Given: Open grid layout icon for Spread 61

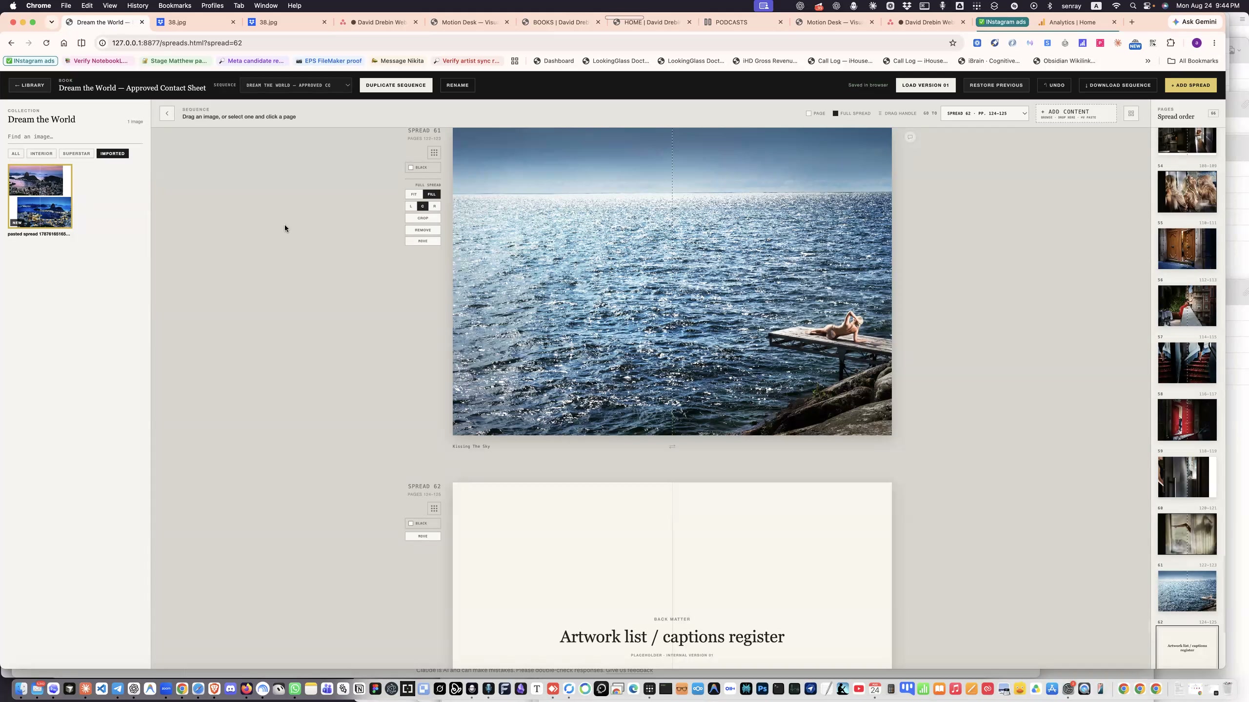Looking at the screenshot, I should click(x=434, y=153).
